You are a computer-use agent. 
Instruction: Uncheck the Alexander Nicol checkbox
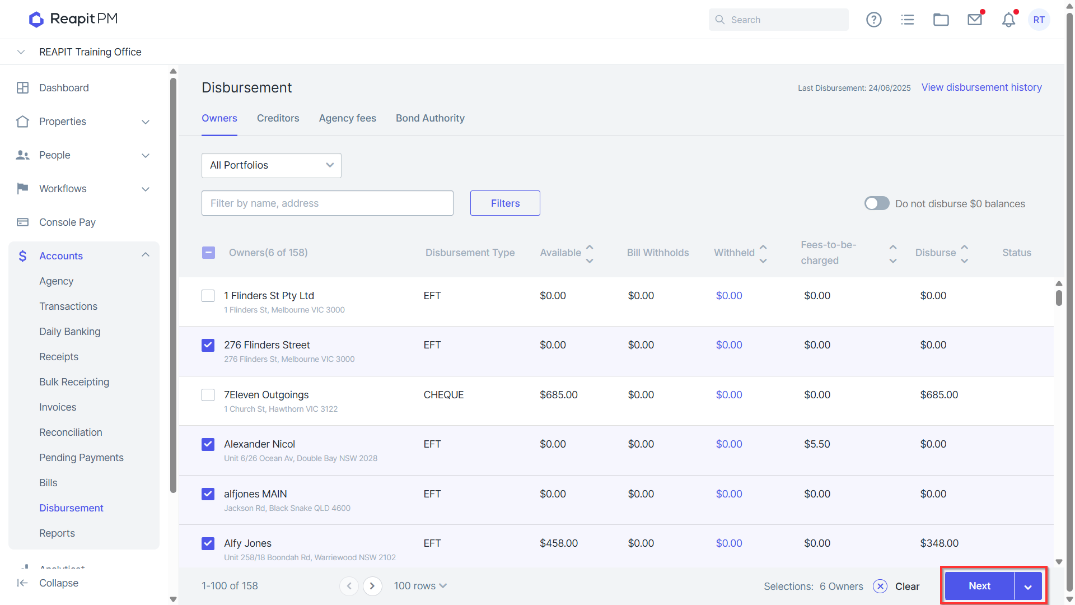(x=208, y=444)
